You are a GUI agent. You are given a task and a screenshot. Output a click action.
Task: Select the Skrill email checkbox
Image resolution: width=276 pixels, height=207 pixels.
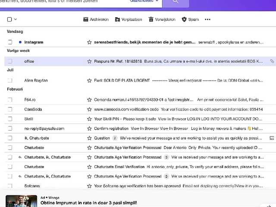coord(10,119)
